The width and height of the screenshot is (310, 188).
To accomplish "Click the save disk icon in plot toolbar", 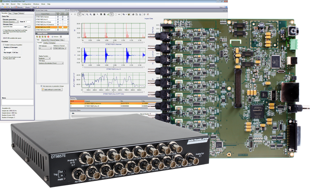I will pyautogui.click(x=129, y=14).
